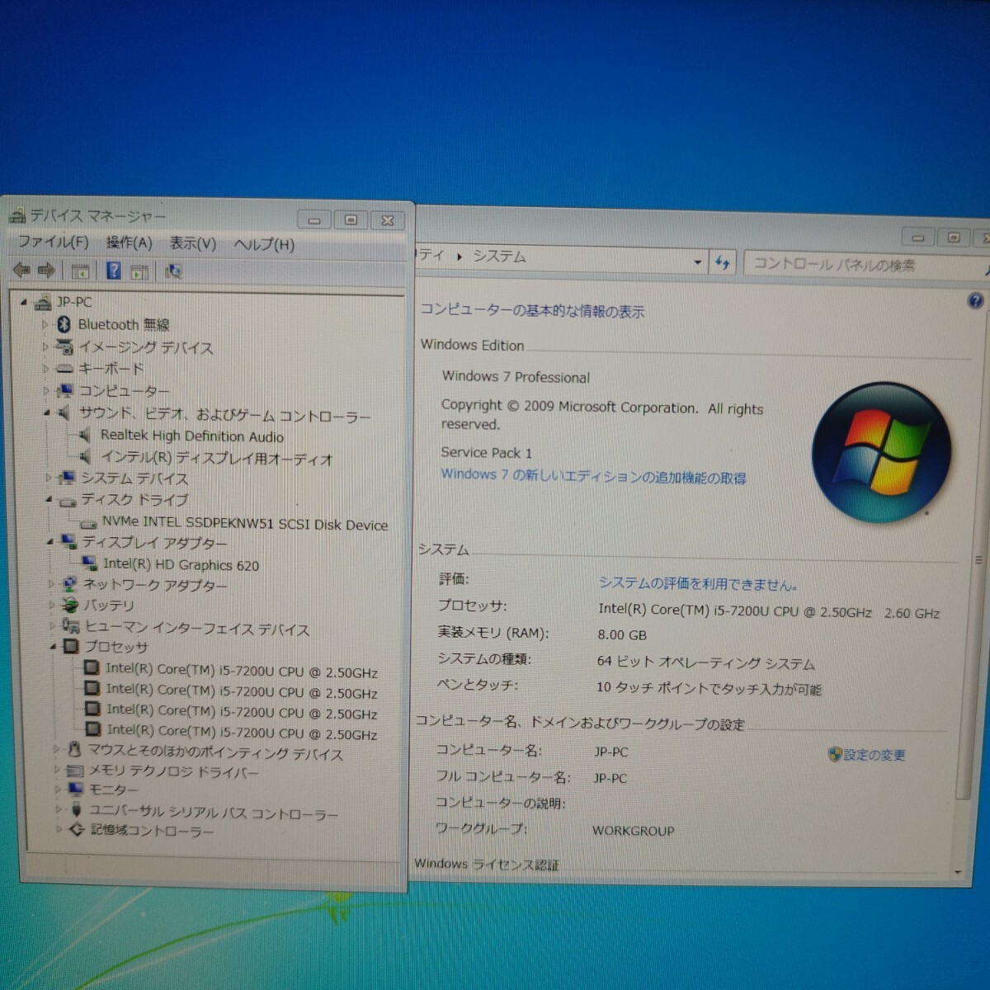Image resolution: width=990 pixels, height=990 pixels.
Task: Select プロセッサ category label
Action: pos(116,647)
